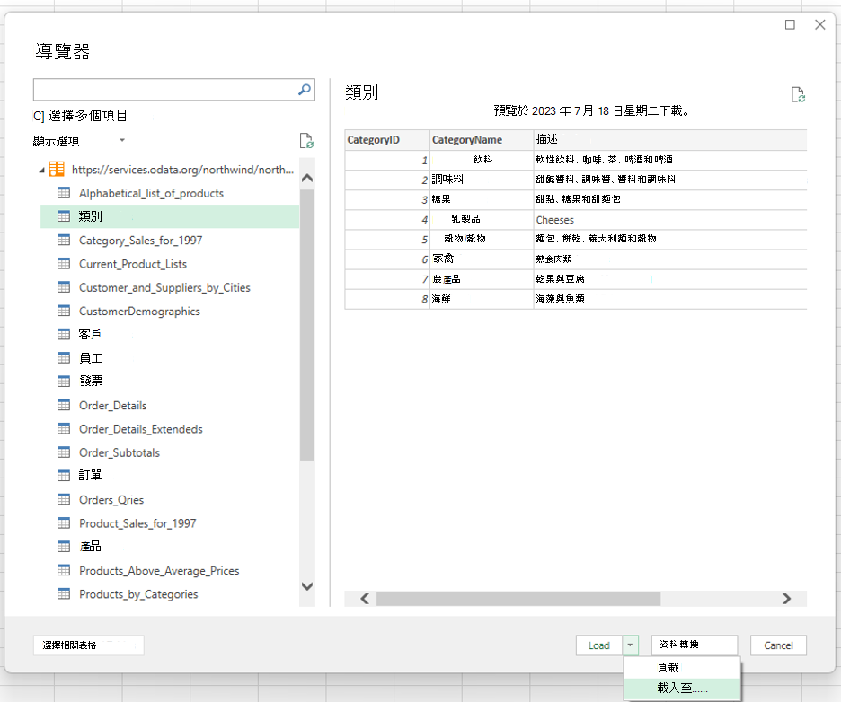Viewport: 841px width, 702px height.
Task: Select Alphabetical_list_of_products table
Action: point(151,193)
